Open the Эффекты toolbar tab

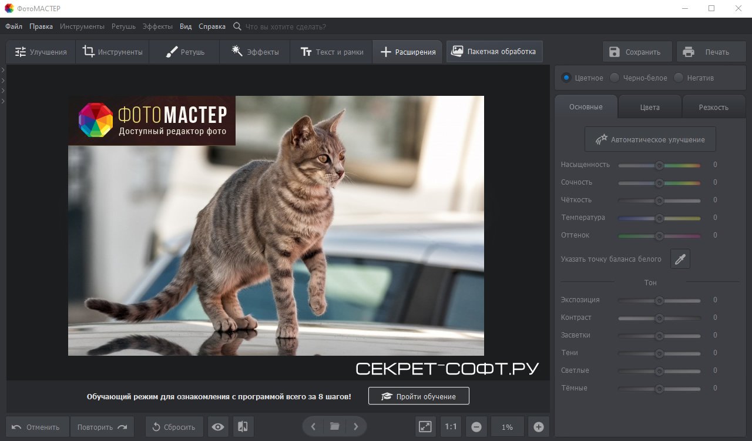pos(255,52)
